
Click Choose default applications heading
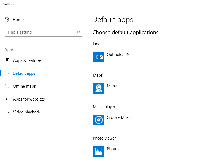click(125, 33)
